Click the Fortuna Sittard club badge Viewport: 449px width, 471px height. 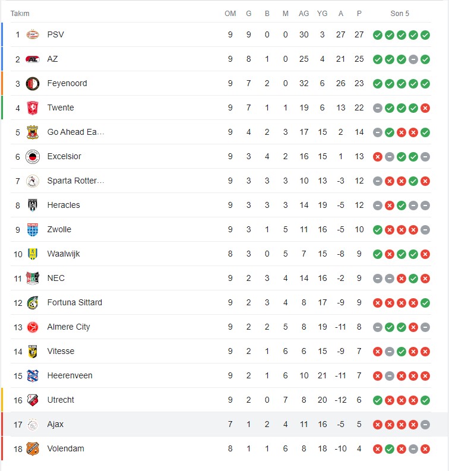click(33, 302)
